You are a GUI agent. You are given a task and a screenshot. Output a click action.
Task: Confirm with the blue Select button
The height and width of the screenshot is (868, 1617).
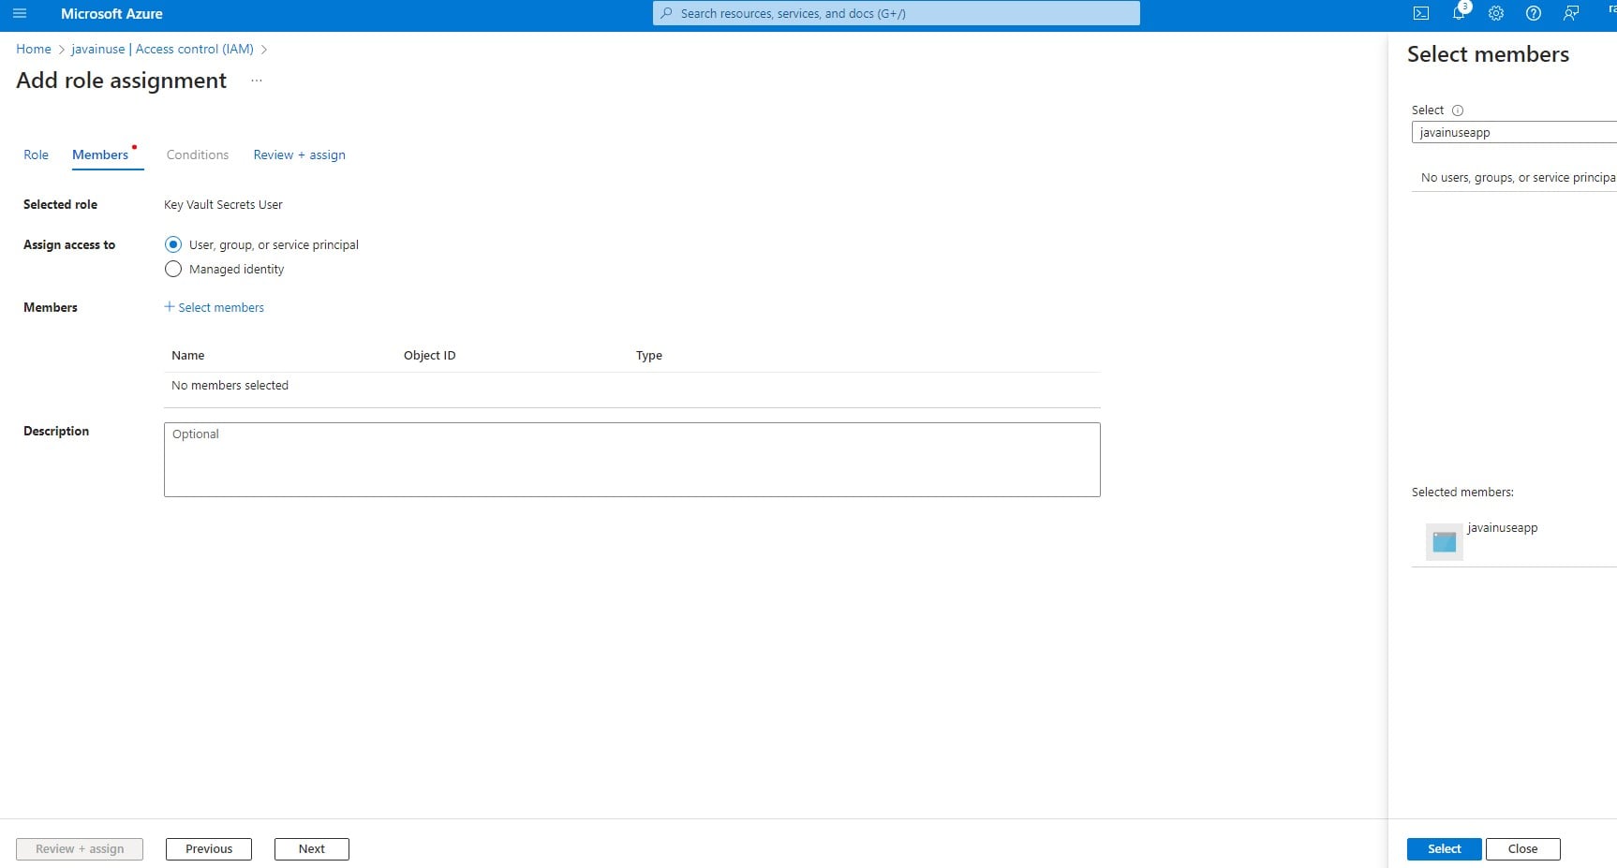tap(1444, 849)
